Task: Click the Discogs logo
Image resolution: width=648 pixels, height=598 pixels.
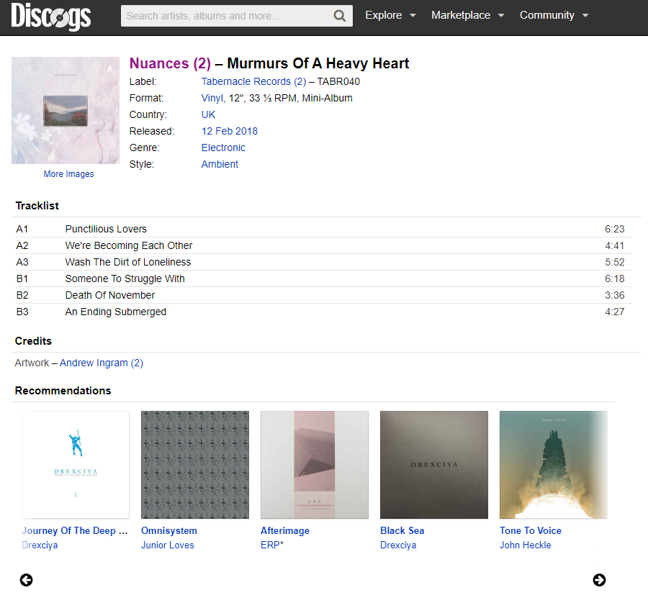Action: tap(51, 17)
